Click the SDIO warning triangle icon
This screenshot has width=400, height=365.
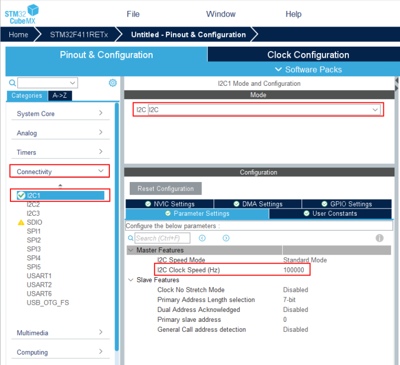21,223
